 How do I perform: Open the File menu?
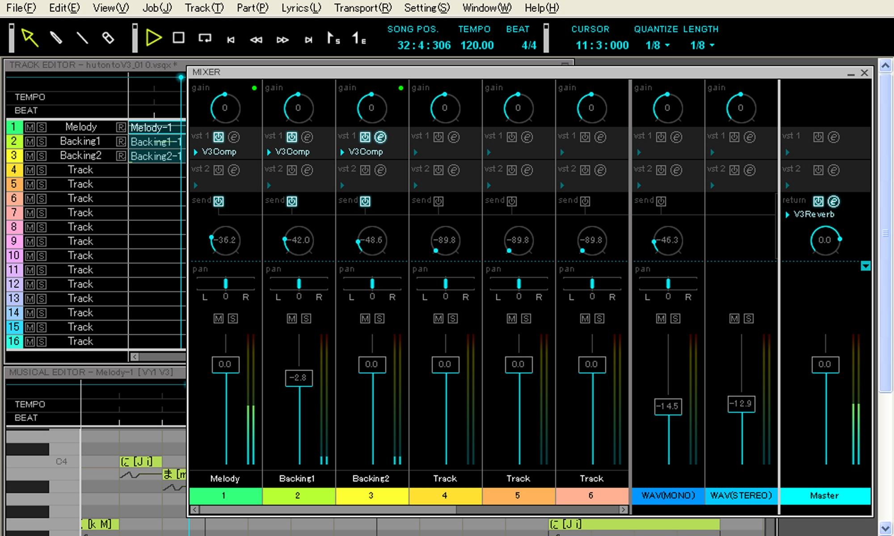[21, 8]
